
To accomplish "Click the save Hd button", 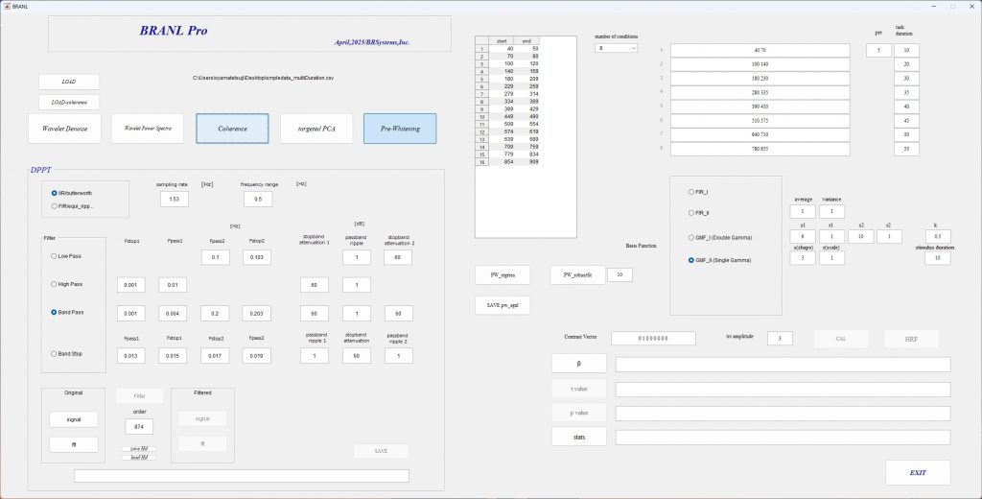I will [140, 449].
